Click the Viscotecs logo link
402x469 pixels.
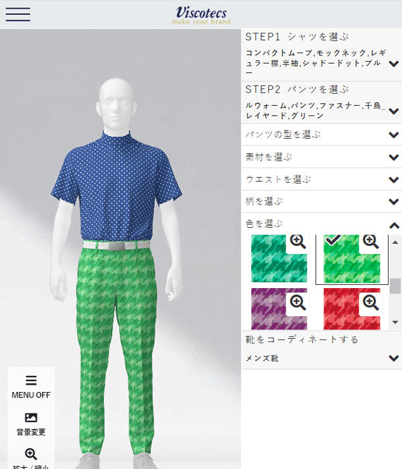click(x=201, y=15)
